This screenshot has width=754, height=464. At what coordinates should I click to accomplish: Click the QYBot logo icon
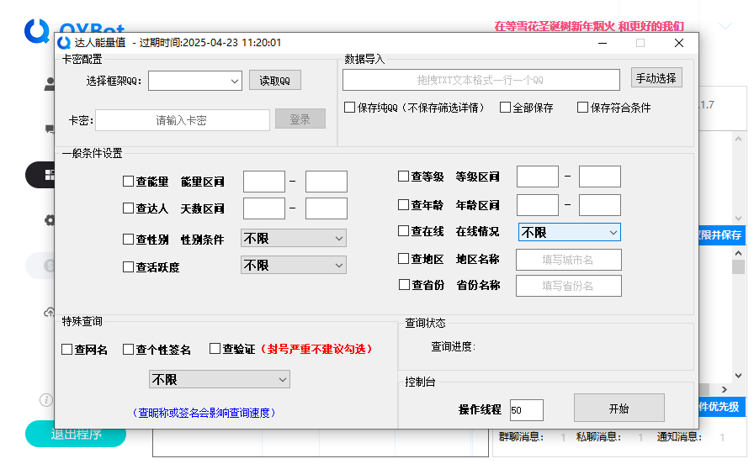point(37,29)
